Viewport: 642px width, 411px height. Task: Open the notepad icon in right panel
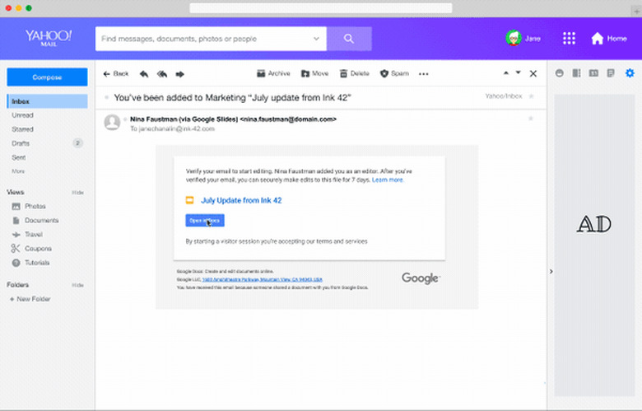coord(611,73)
